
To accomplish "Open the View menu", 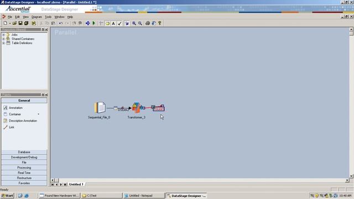I will 26,17.
